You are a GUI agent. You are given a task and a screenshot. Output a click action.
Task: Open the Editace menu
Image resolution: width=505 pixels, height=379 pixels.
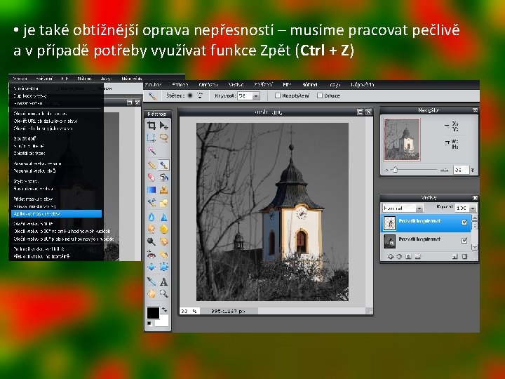pos(180,85)
